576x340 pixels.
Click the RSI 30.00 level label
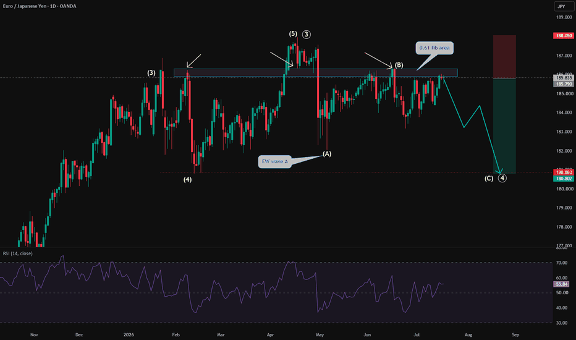coord(562,323)
